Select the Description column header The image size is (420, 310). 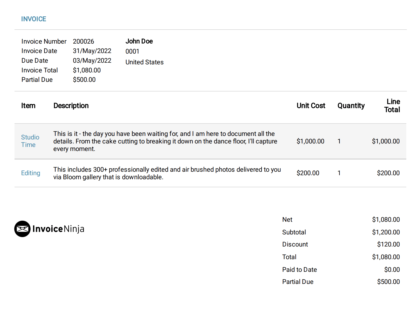pos(71,106)
